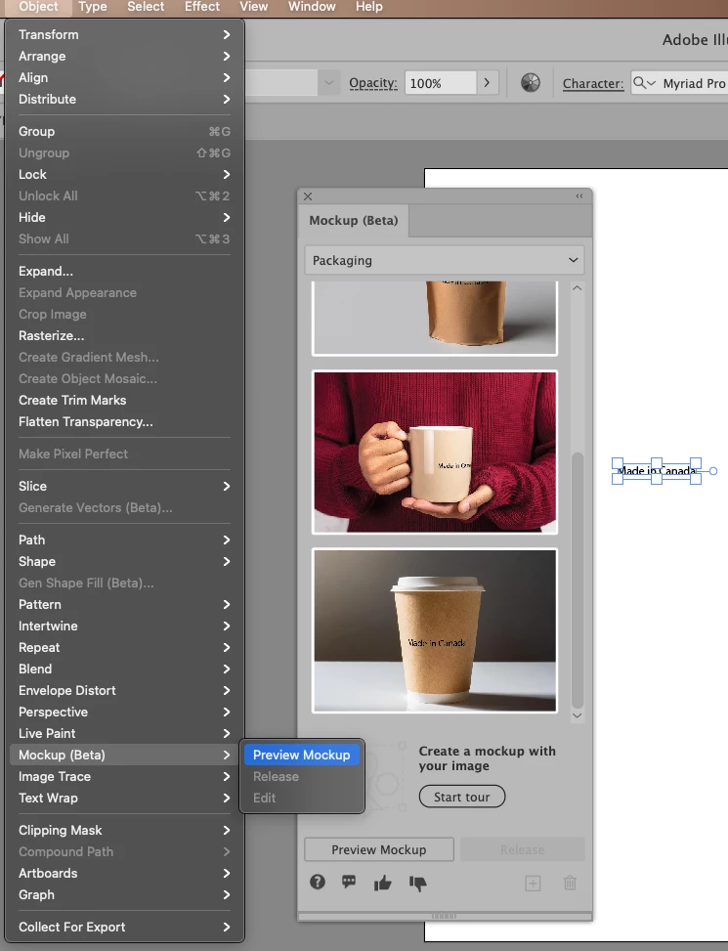Close the Mockup panel with X icon
This screenshot has width=728, height=951.
coord(308,196)
